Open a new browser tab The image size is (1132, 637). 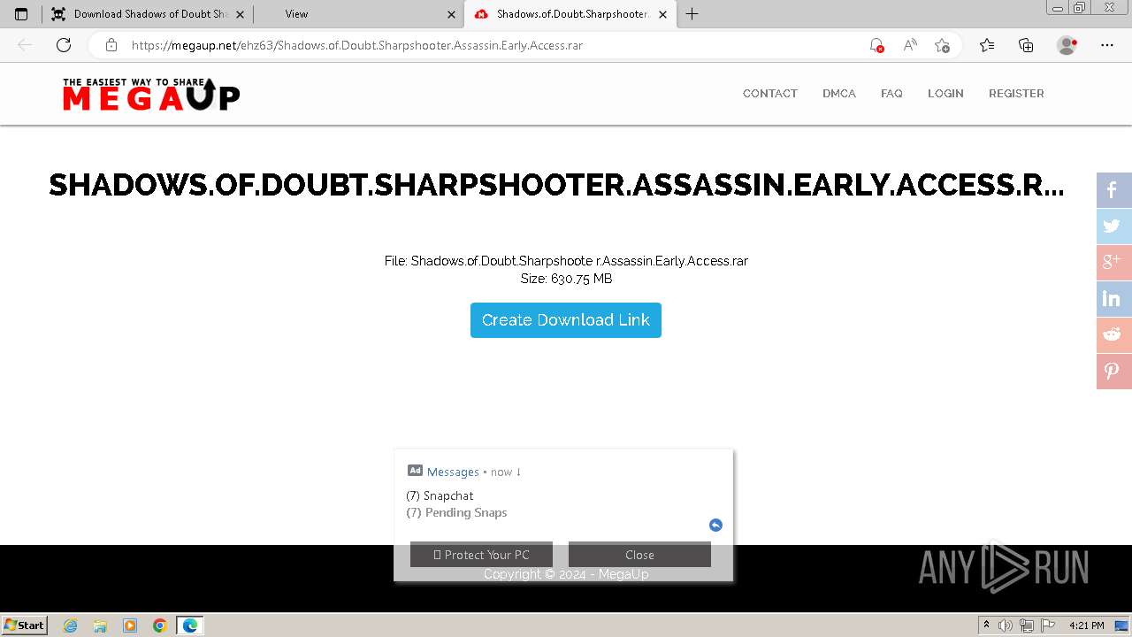[x=692, y=14]
